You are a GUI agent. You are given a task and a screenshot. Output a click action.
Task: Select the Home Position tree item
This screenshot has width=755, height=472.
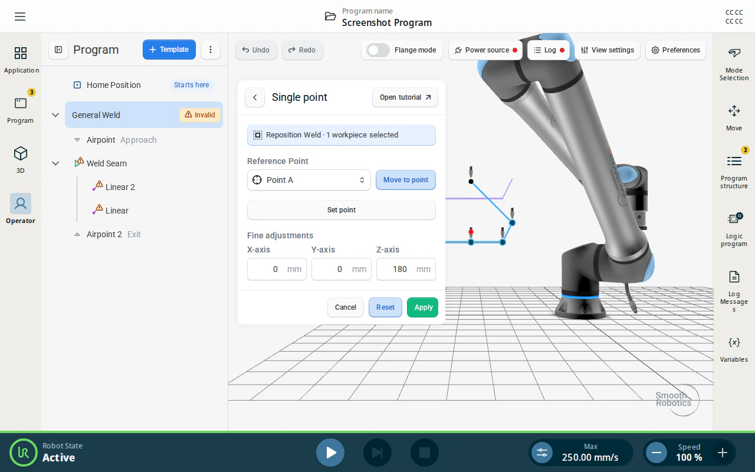tap(144, 85)
